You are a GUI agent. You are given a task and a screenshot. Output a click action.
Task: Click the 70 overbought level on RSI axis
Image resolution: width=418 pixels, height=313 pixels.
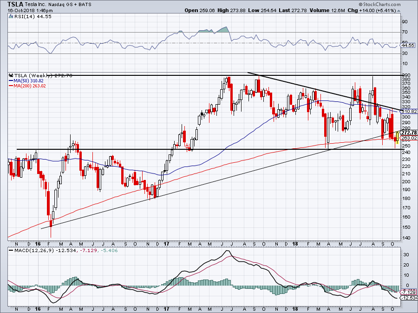(x=405, y=32)
